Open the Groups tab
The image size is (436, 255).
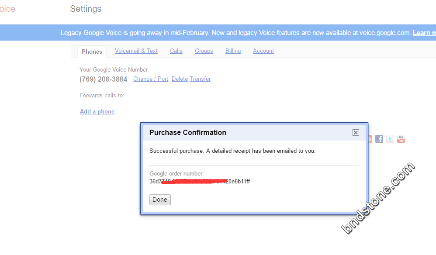204,51
